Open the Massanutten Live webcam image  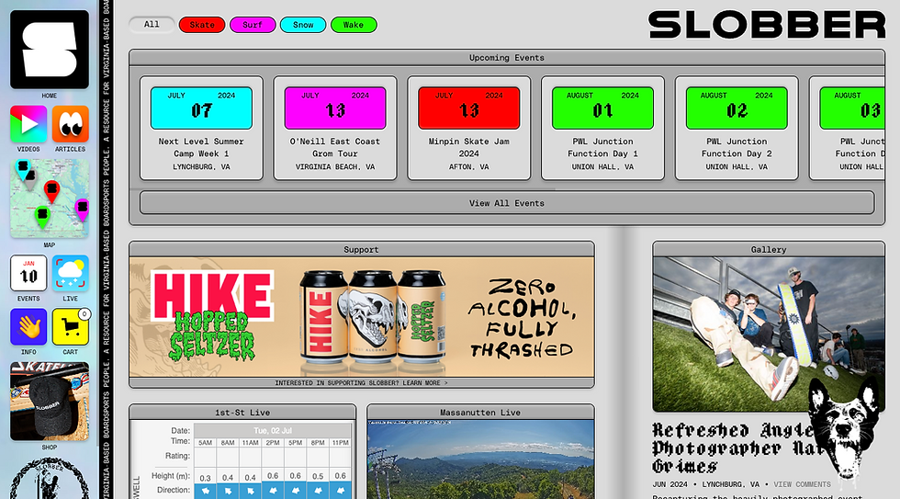[x=480, y=459]
